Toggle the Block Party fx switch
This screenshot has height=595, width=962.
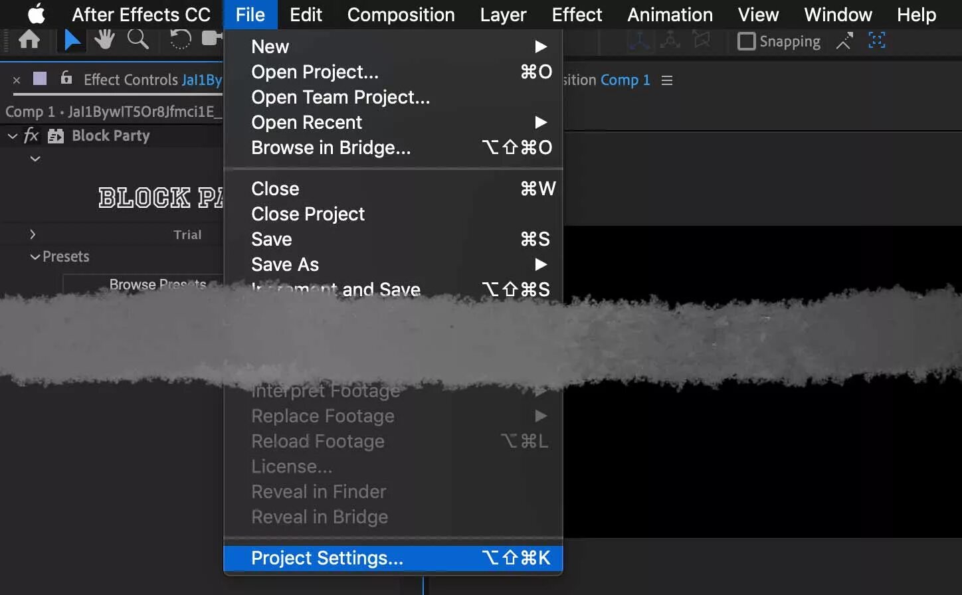(31, 135)
